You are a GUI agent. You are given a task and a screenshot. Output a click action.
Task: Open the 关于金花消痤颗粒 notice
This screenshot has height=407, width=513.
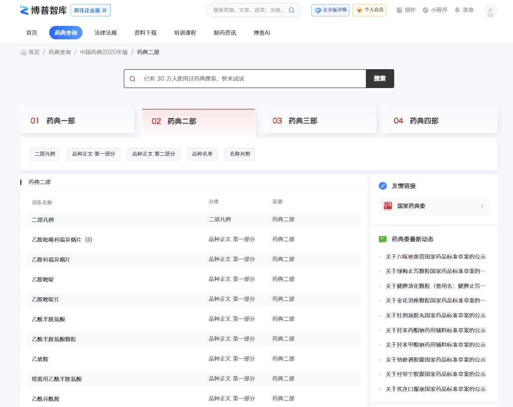[x=435, y=301]
